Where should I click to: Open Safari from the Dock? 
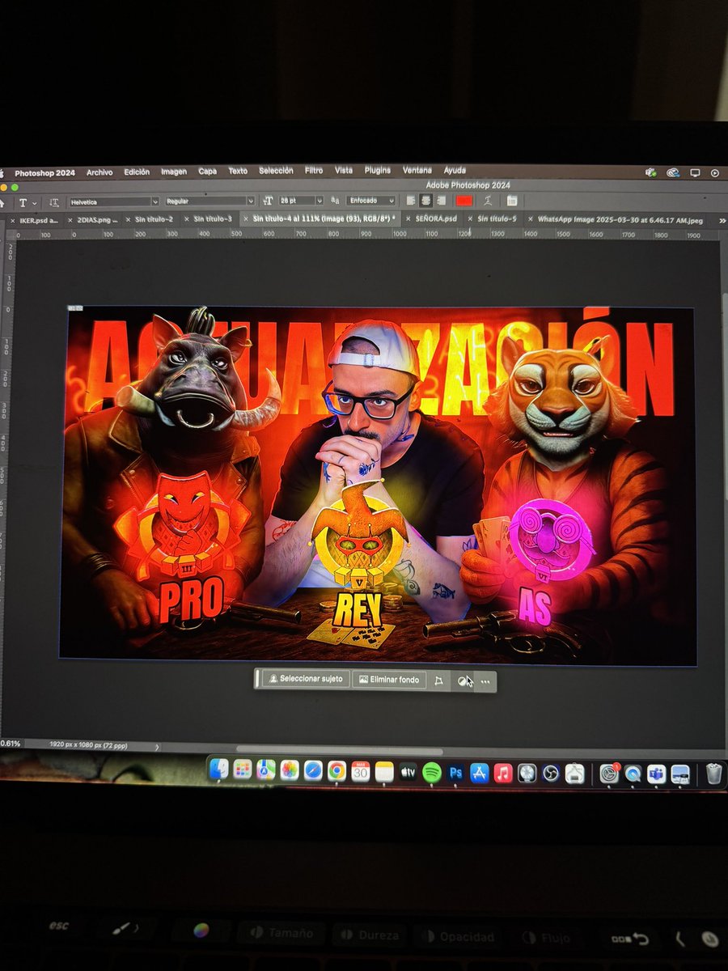tap(313, 771)
